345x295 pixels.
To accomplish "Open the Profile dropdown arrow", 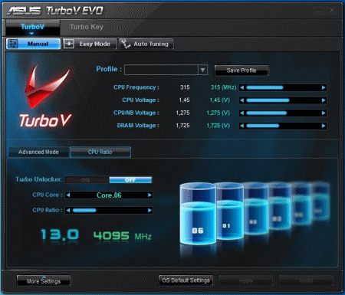I will [x=202, y=70].
